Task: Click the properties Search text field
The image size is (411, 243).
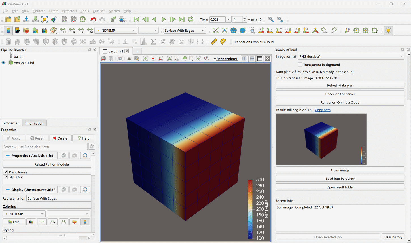Action: [x=45, y=147]
